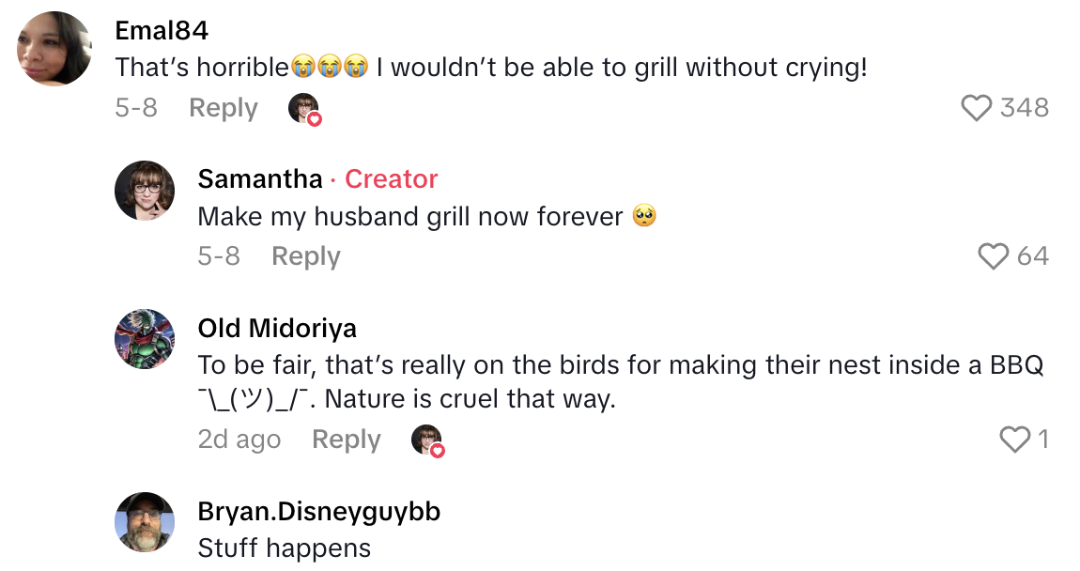Open Bryan.Disneyguybb's profile avatar
This screenshot has height=571, width=1080.
click(x=145, y=522)
